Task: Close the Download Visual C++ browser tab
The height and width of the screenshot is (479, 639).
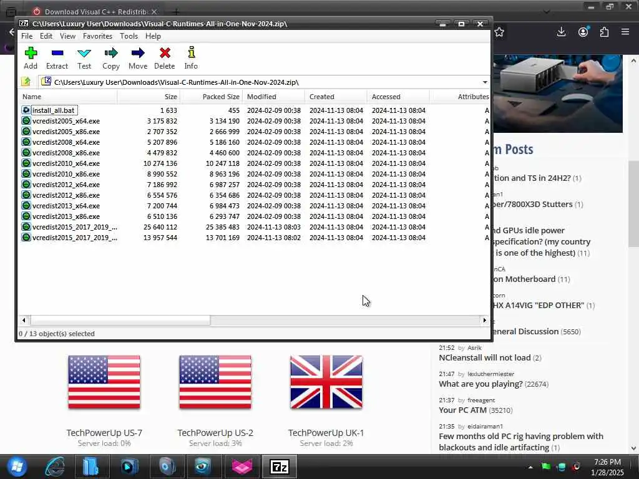Action: 154,12
